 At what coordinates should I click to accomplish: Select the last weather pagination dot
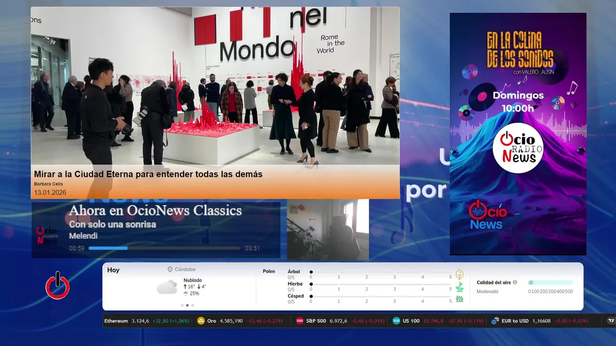192,305
